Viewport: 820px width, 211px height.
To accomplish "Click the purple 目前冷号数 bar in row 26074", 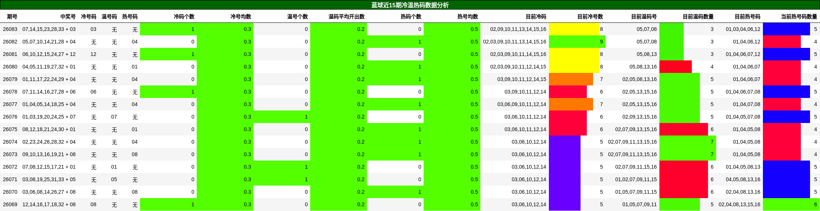I will (565, 142).
